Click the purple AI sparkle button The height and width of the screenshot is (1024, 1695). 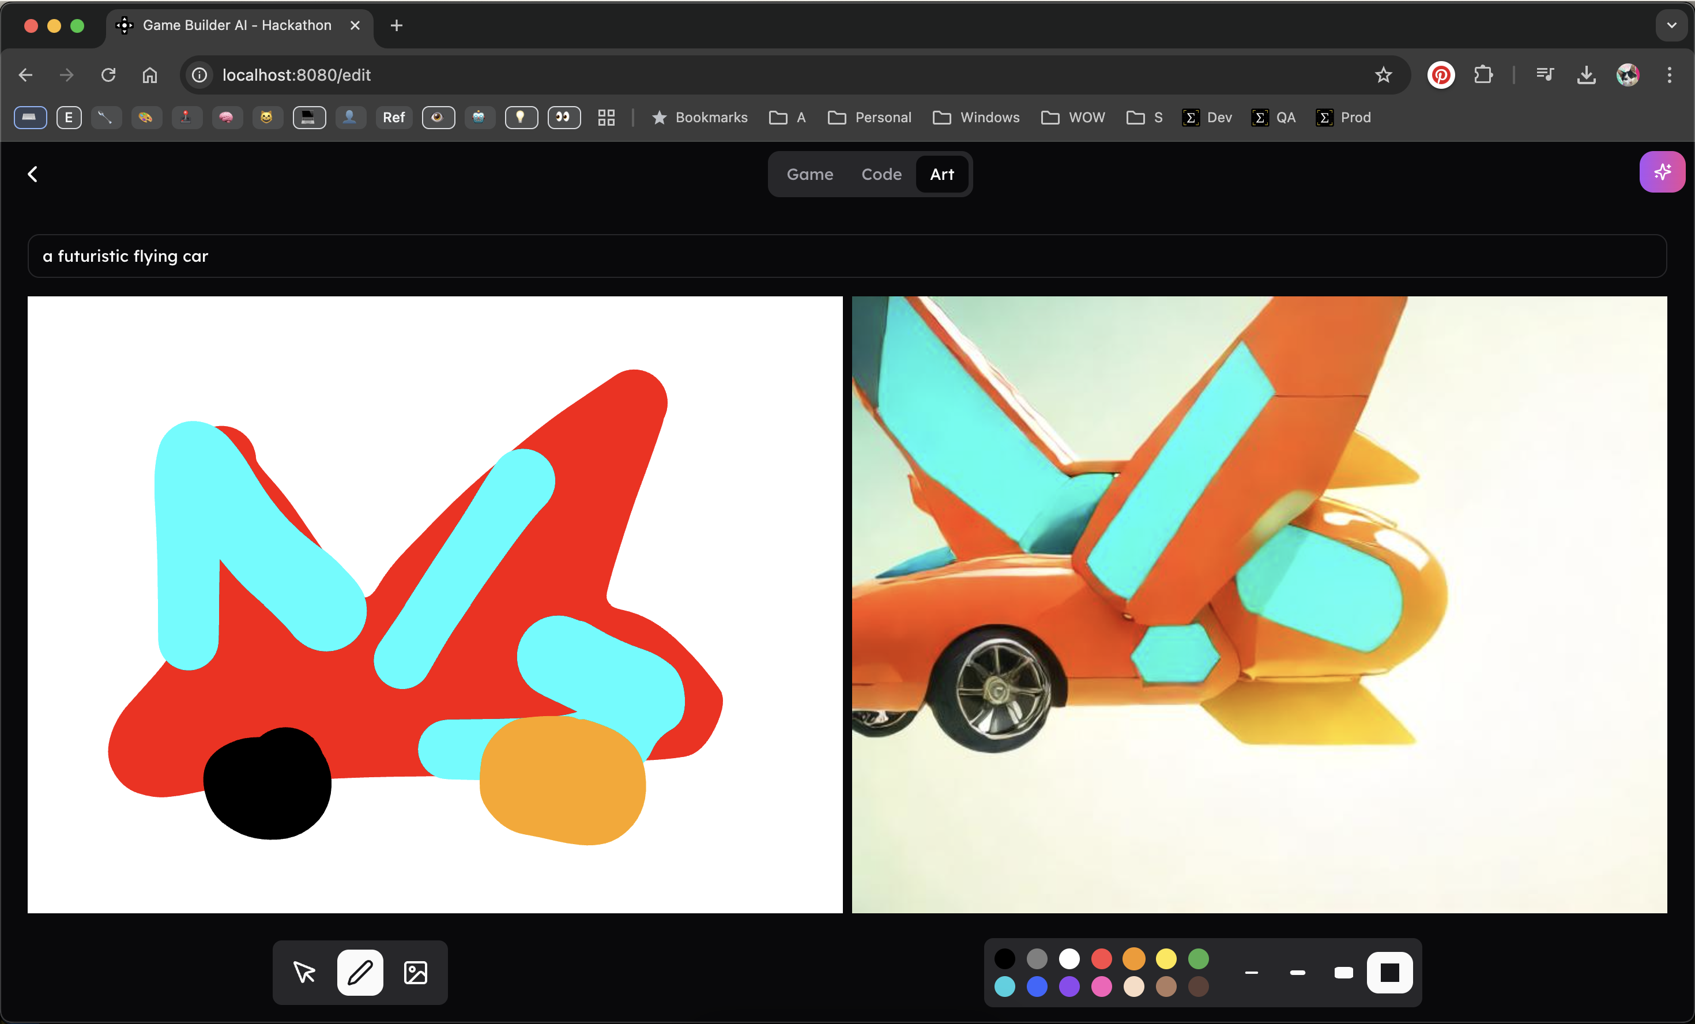[1662, 172]
